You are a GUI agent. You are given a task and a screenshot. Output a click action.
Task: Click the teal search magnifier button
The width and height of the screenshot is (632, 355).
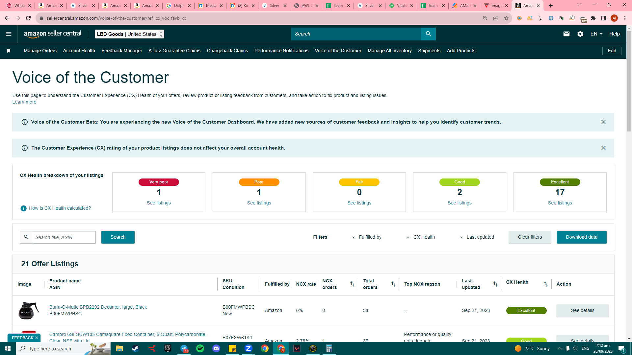428,34
